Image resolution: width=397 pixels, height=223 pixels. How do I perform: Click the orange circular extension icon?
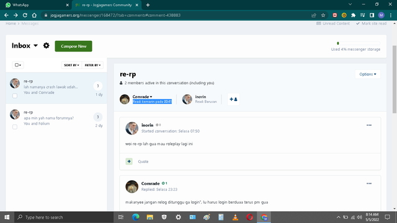click(x=344, y=15)
